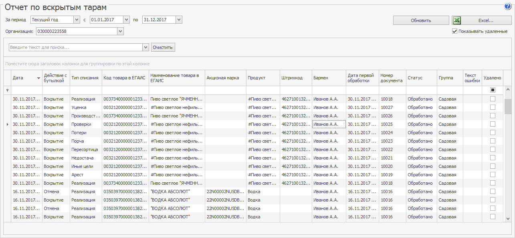The height and width of the screenshot is (238, 515).
Task: Click the sort arrow in Дата column header
Action: coord(38,78)
